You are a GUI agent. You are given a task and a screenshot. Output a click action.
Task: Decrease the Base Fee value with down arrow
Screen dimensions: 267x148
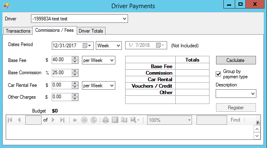coord(75,62)
